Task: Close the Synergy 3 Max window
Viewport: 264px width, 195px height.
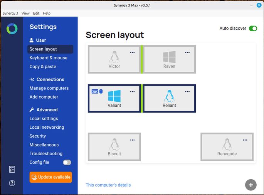Action: (259, 5)
